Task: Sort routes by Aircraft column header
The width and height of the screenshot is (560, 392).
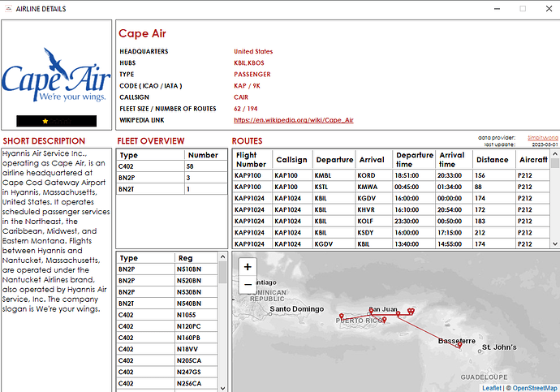Action: (x=533, y=160)
